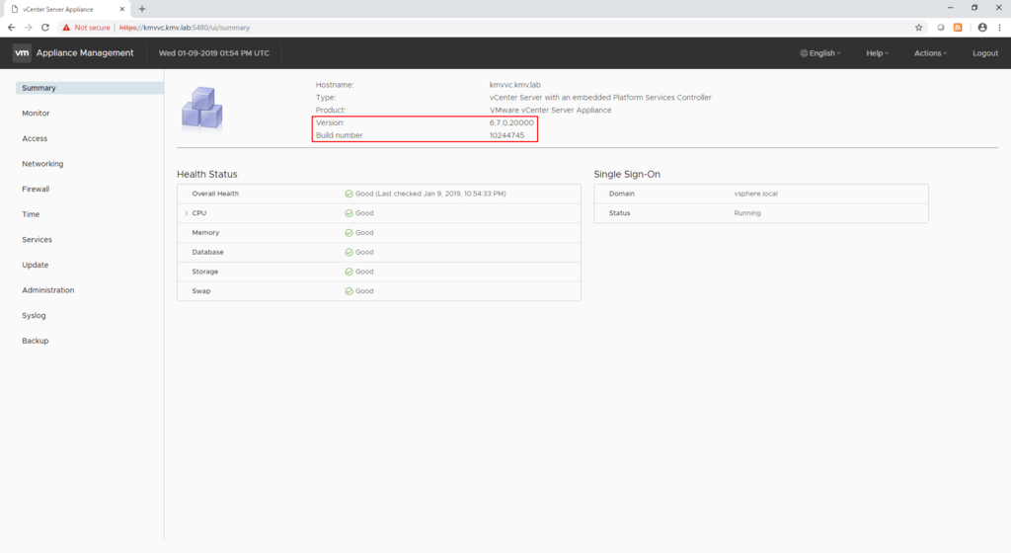Click the appliance cubes icon
The width and height of the screenshot is (1011, 553).
tap(201, 109)
